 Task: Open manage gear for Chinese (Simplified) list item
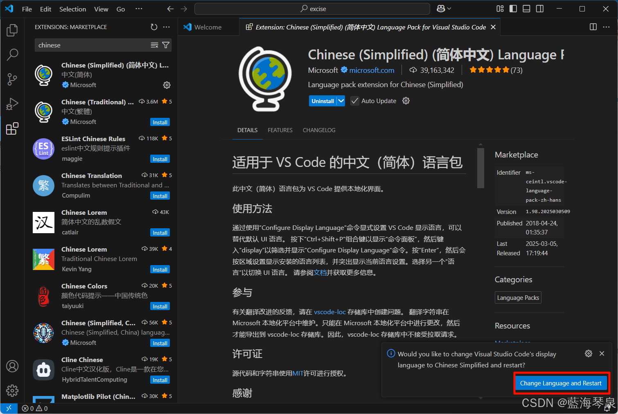[x=167, y=85]
